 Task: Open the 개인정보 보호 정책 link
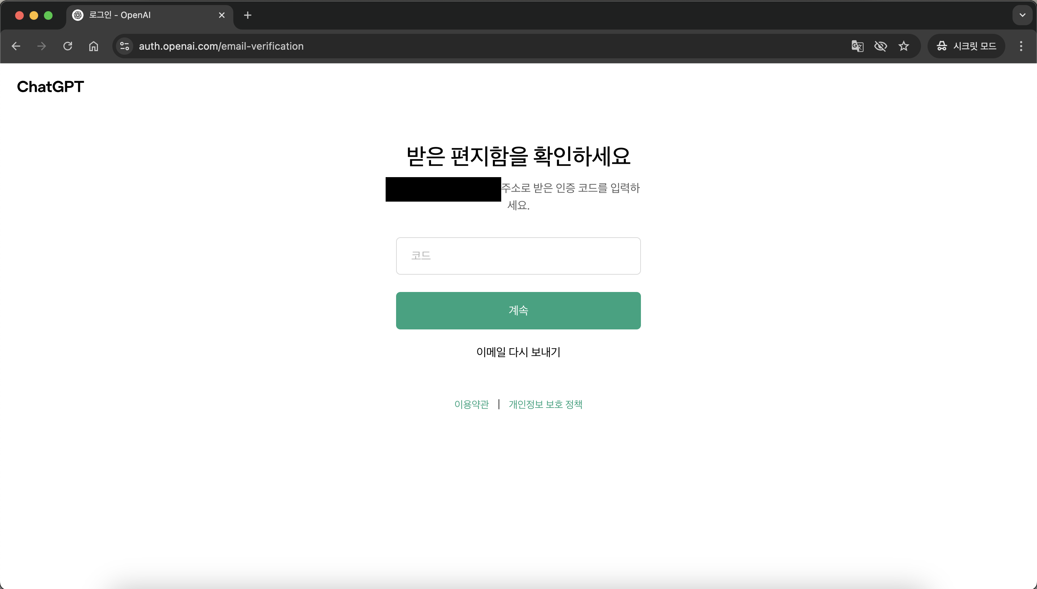click(x=545, y=404)
